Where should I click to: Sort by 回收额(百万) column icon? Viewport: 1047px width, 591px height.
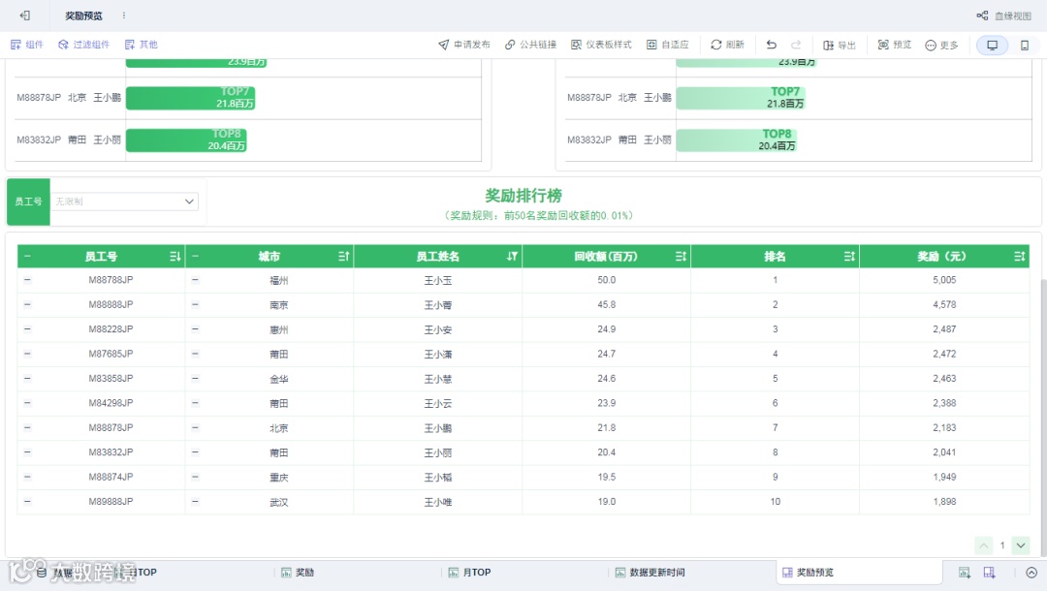point(682,256)
